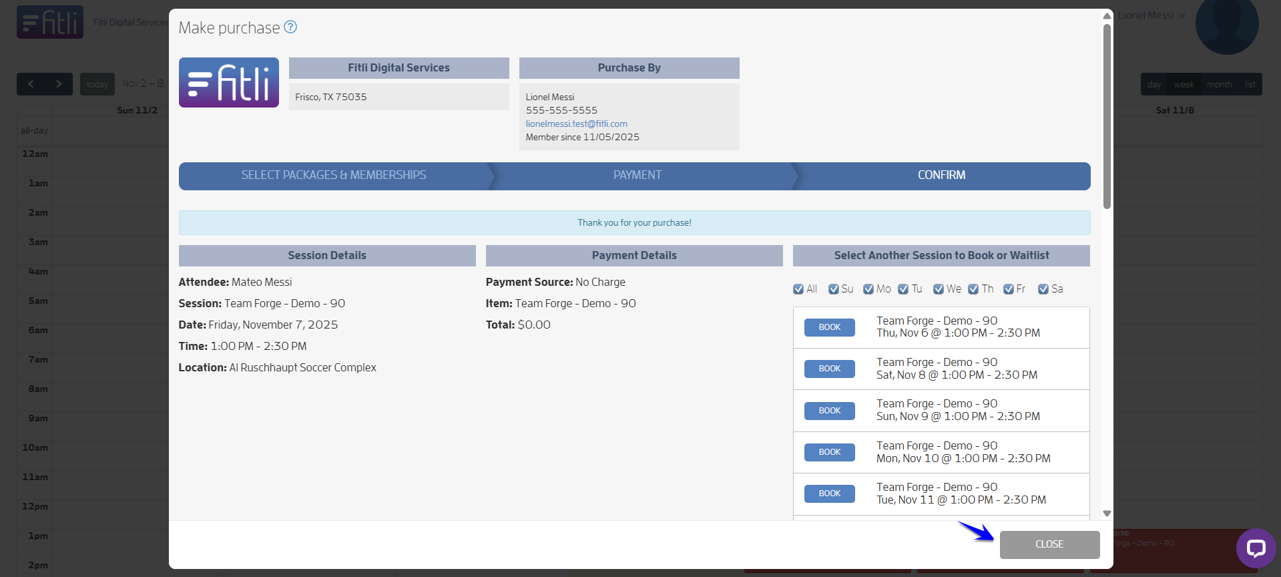Image resolution: width=1281 pixels, height=577 pixels.
Task: Switch calendar to list view
Action: 1250,84
